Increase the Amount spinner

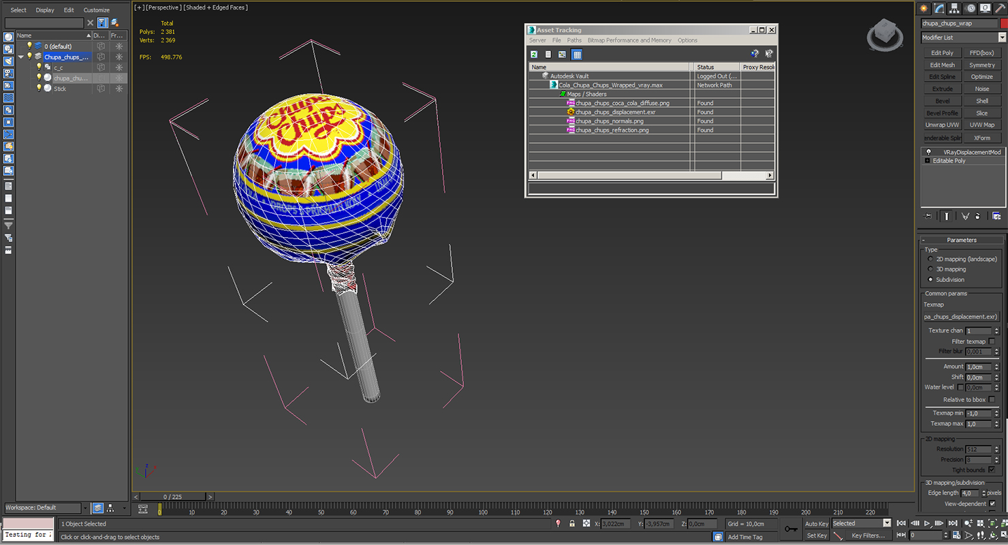pyautogui.click(x=996, y=364)
